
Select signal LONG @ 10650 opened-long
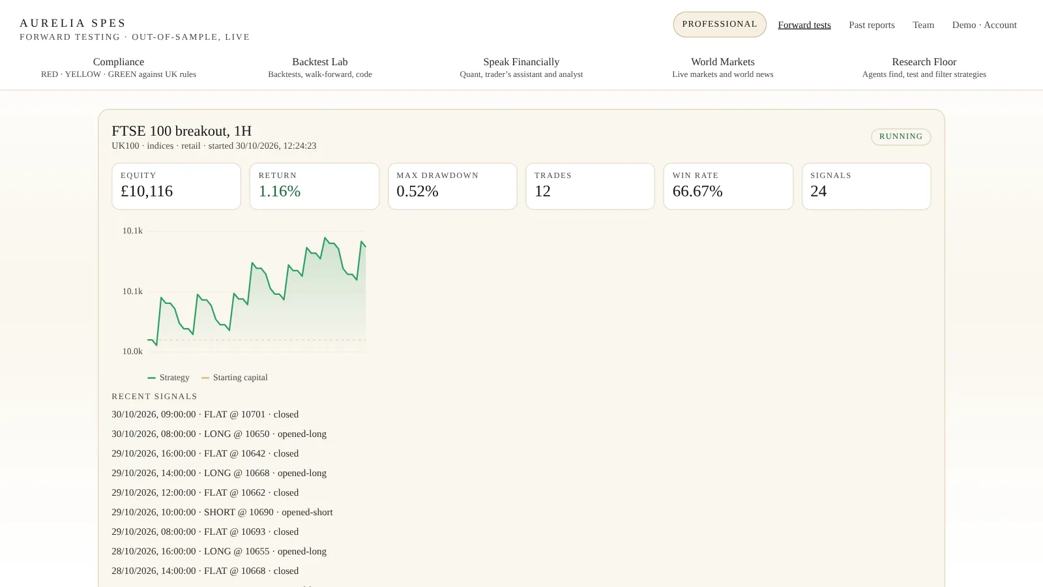tap(219, 434)
